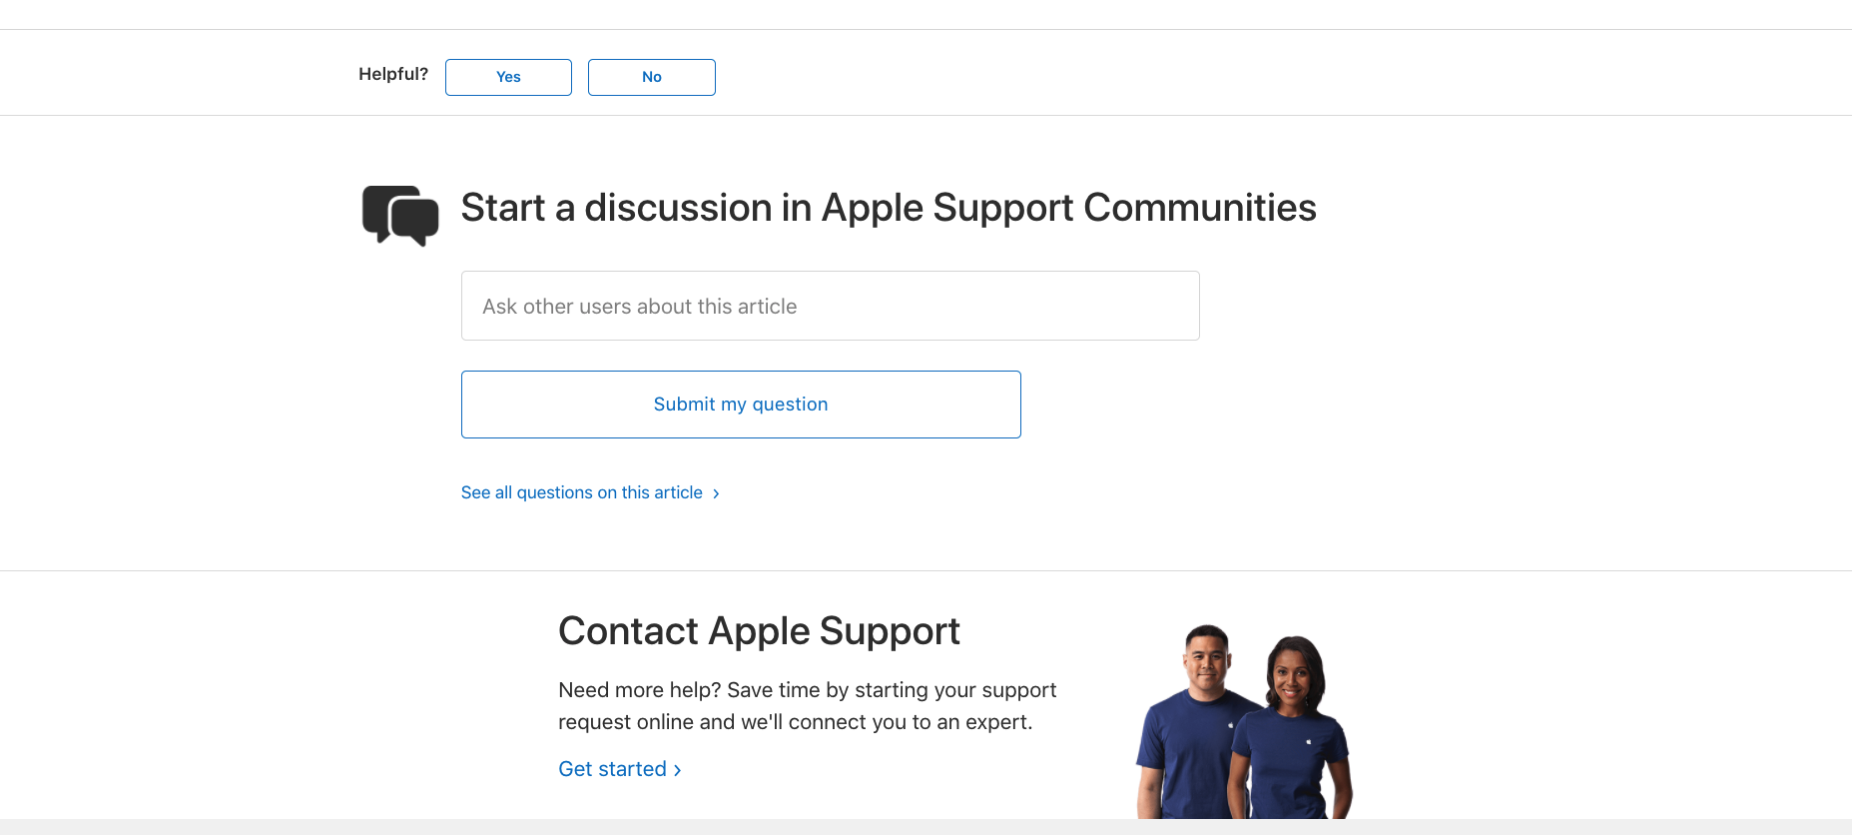
Task: Click the word Communities in heading
Action: click(1200, 208)
